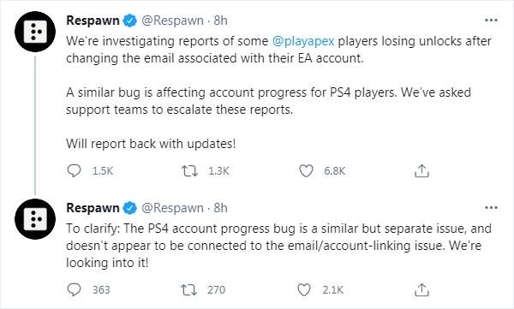Like the first tweet with 6.8K likes
Viewport: 514px width, 309px height.
click(x=306, y=170)
